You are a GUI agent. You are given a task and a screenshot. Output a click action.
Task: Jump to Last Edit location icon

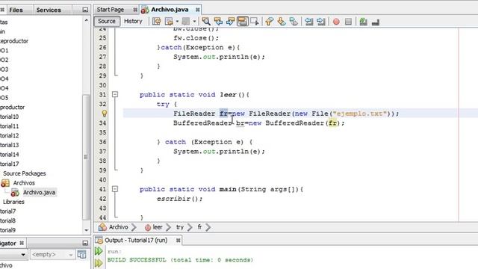pos(157,22)
